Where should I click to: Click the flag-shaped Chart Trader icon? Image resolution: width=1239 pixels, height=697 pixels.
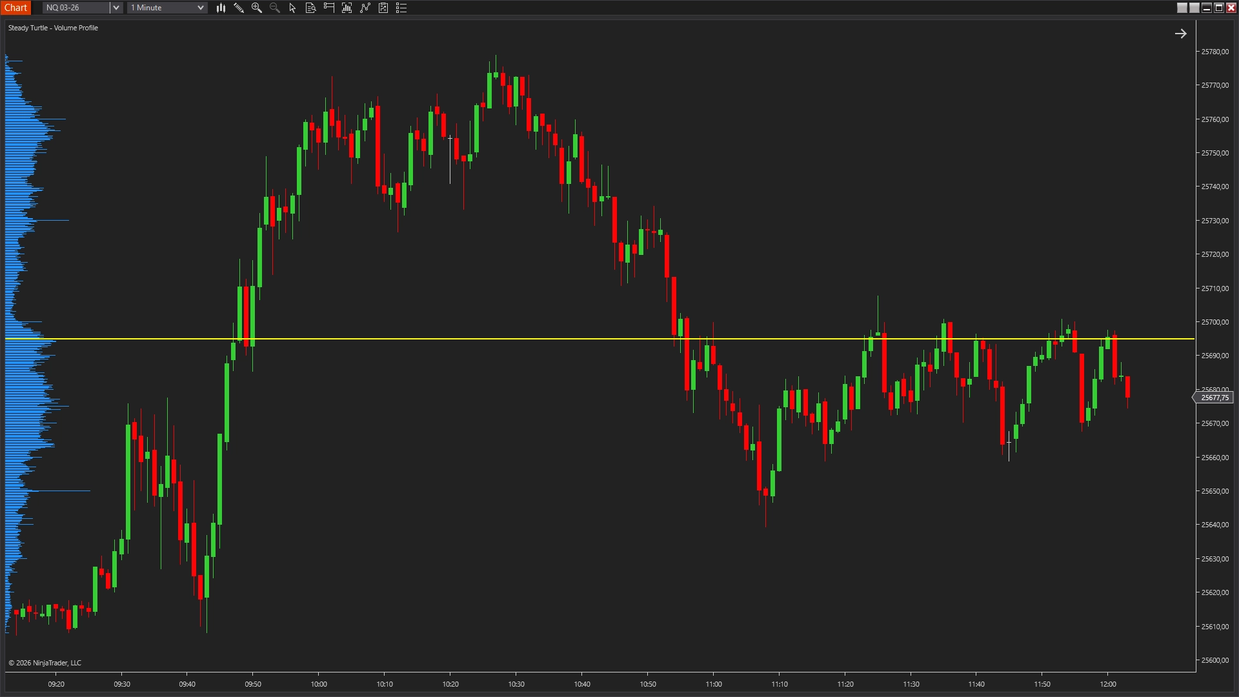coord(328,8)
